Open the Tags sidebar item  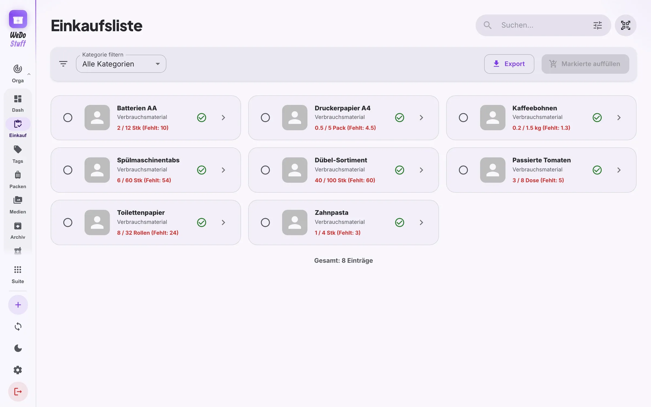coord(18,154)
